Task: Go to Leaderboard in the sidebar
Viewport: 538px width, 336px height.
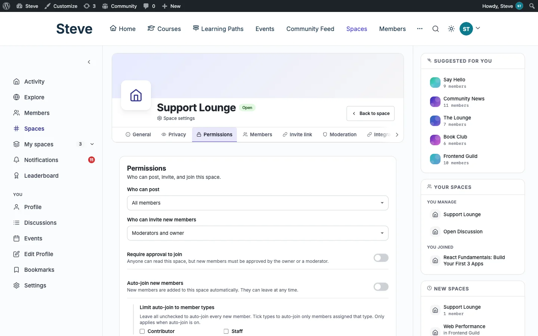Action: click(x=54, y=175)
